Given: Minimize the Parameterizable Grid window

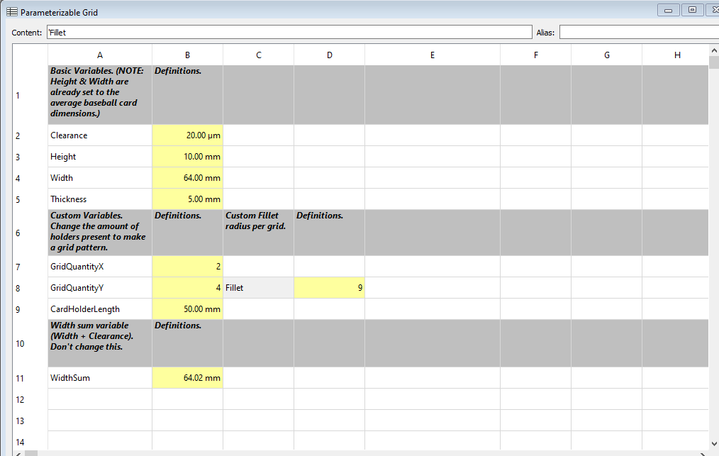Looking at the screenshot, I should [669, 10].
